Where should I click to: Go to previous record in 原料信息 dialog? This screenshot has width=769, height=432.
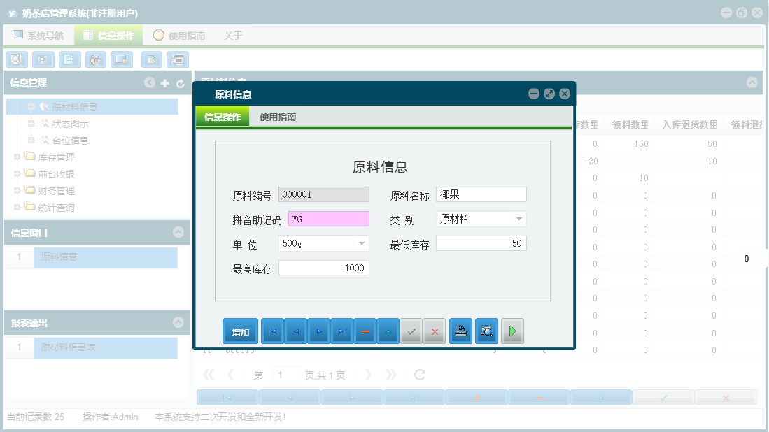tap(296, 331)
